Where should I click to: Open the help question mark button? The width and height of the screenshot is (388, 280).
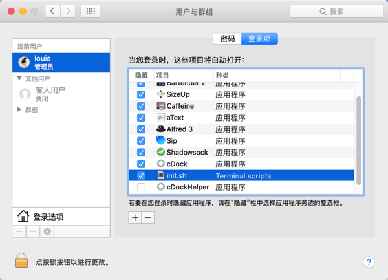(369, 262)
